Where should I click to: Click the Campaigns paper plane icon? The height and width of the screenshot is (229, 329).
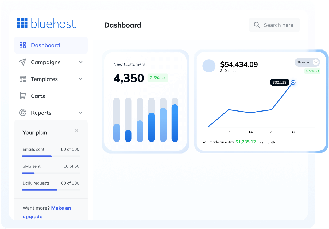click(23, 62)
